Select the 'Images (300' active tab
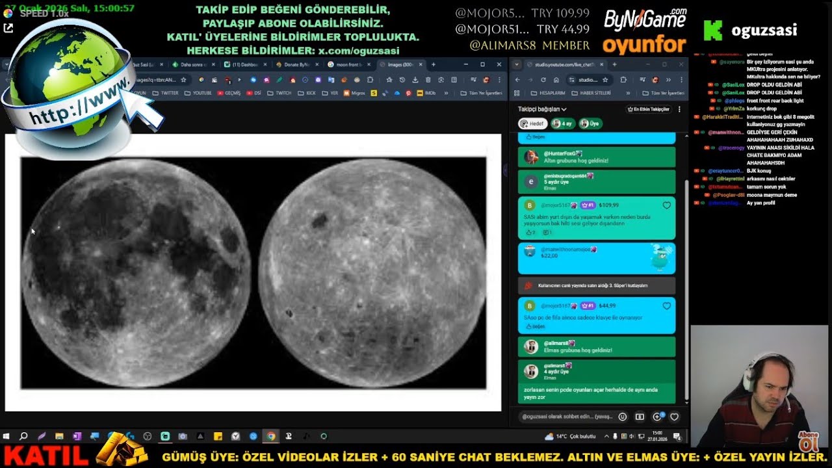 pyautogui.click(x=401, y=64)
